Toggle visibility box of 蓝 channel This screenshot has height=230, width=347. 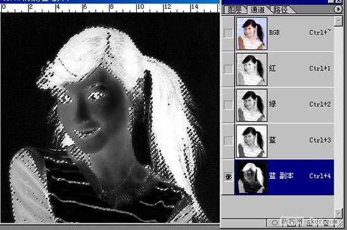228,141
